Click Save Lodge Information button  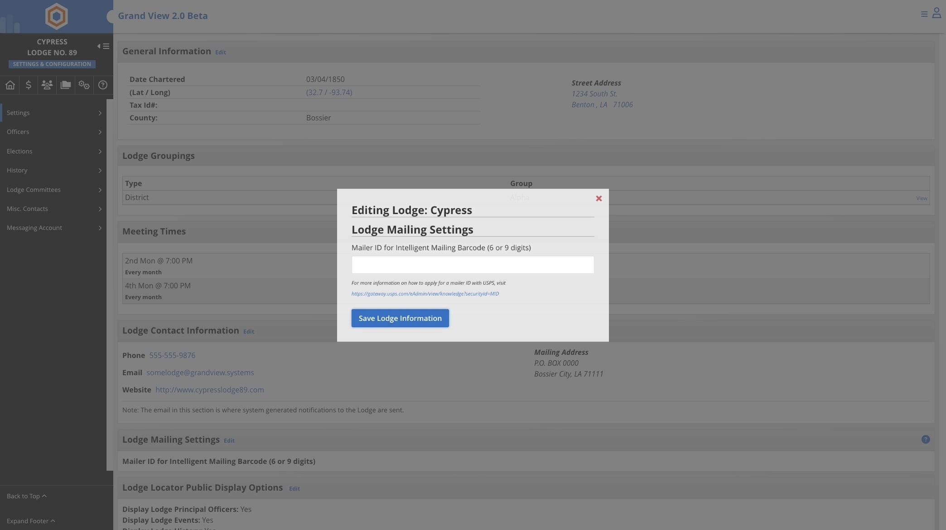tap(400, 318)
